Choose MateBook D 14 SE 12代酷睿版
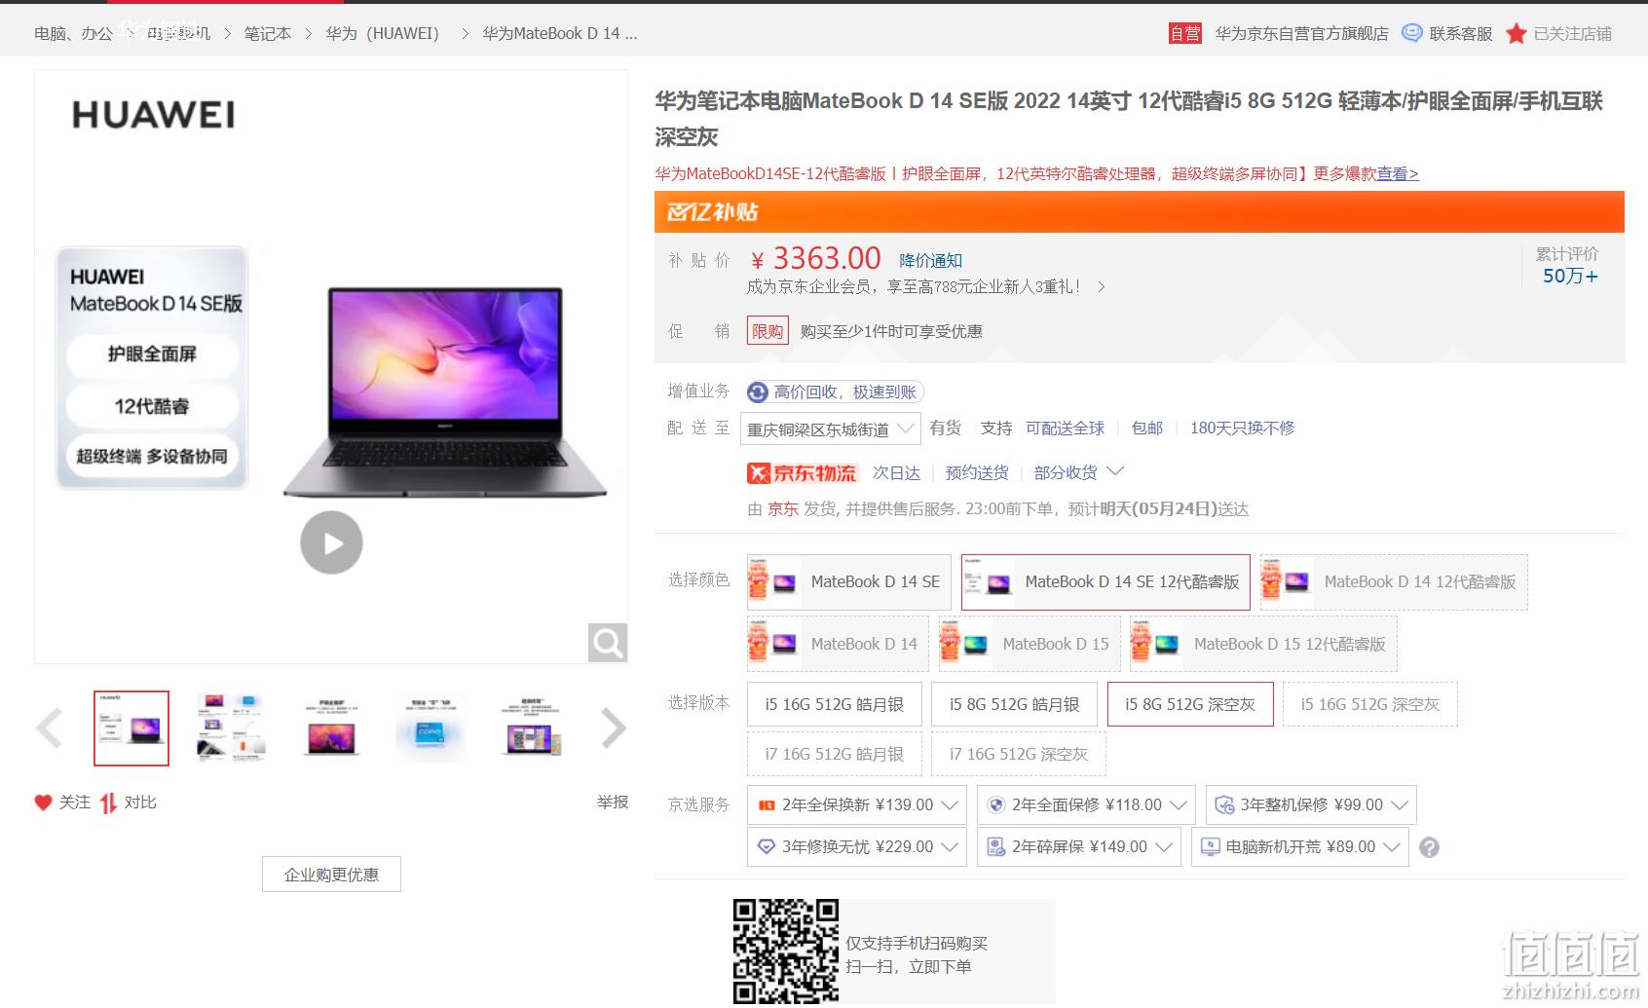The width and height of the screenshot is (1648, 1008). point(1105,582)
